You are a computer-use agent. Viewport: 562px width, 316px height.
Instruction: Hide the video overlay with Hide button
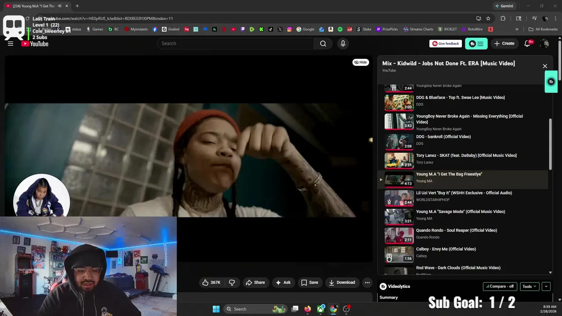coord(360,62)
